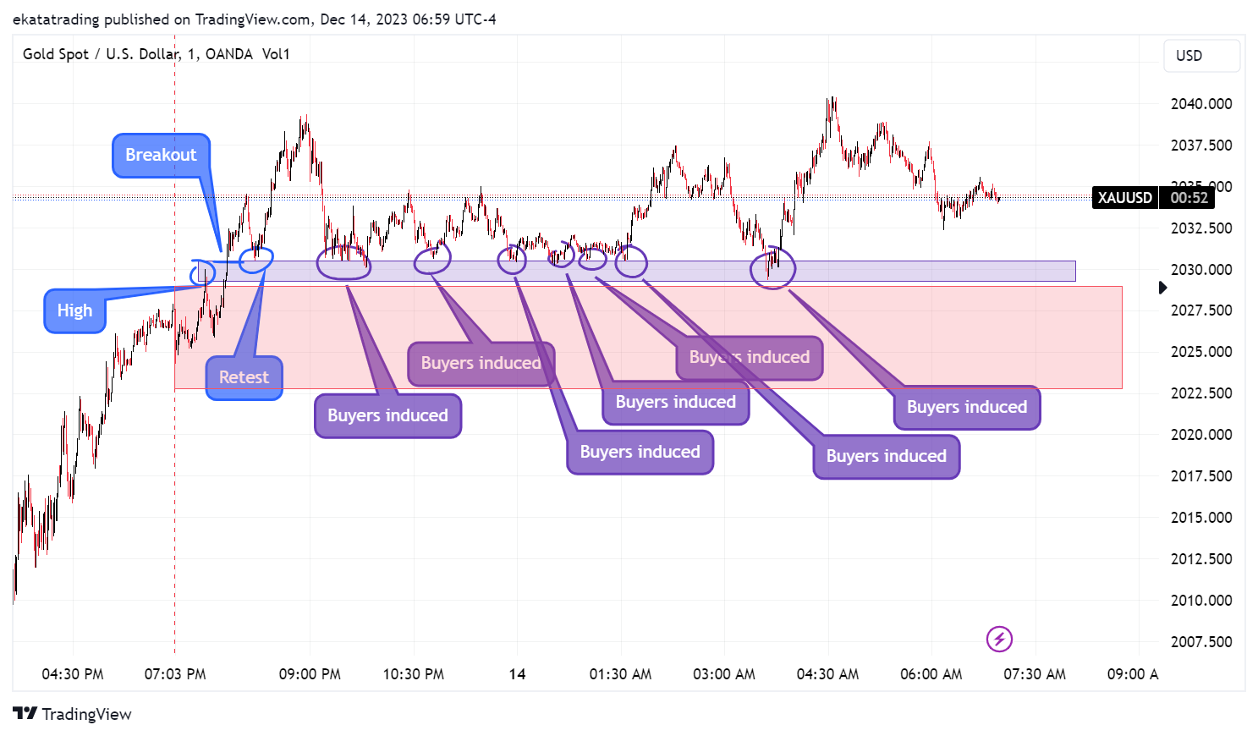This screenshot has width=1258, height=736.
Task: Click the 07:30 AM time axis label
Action: (1035, 674)
